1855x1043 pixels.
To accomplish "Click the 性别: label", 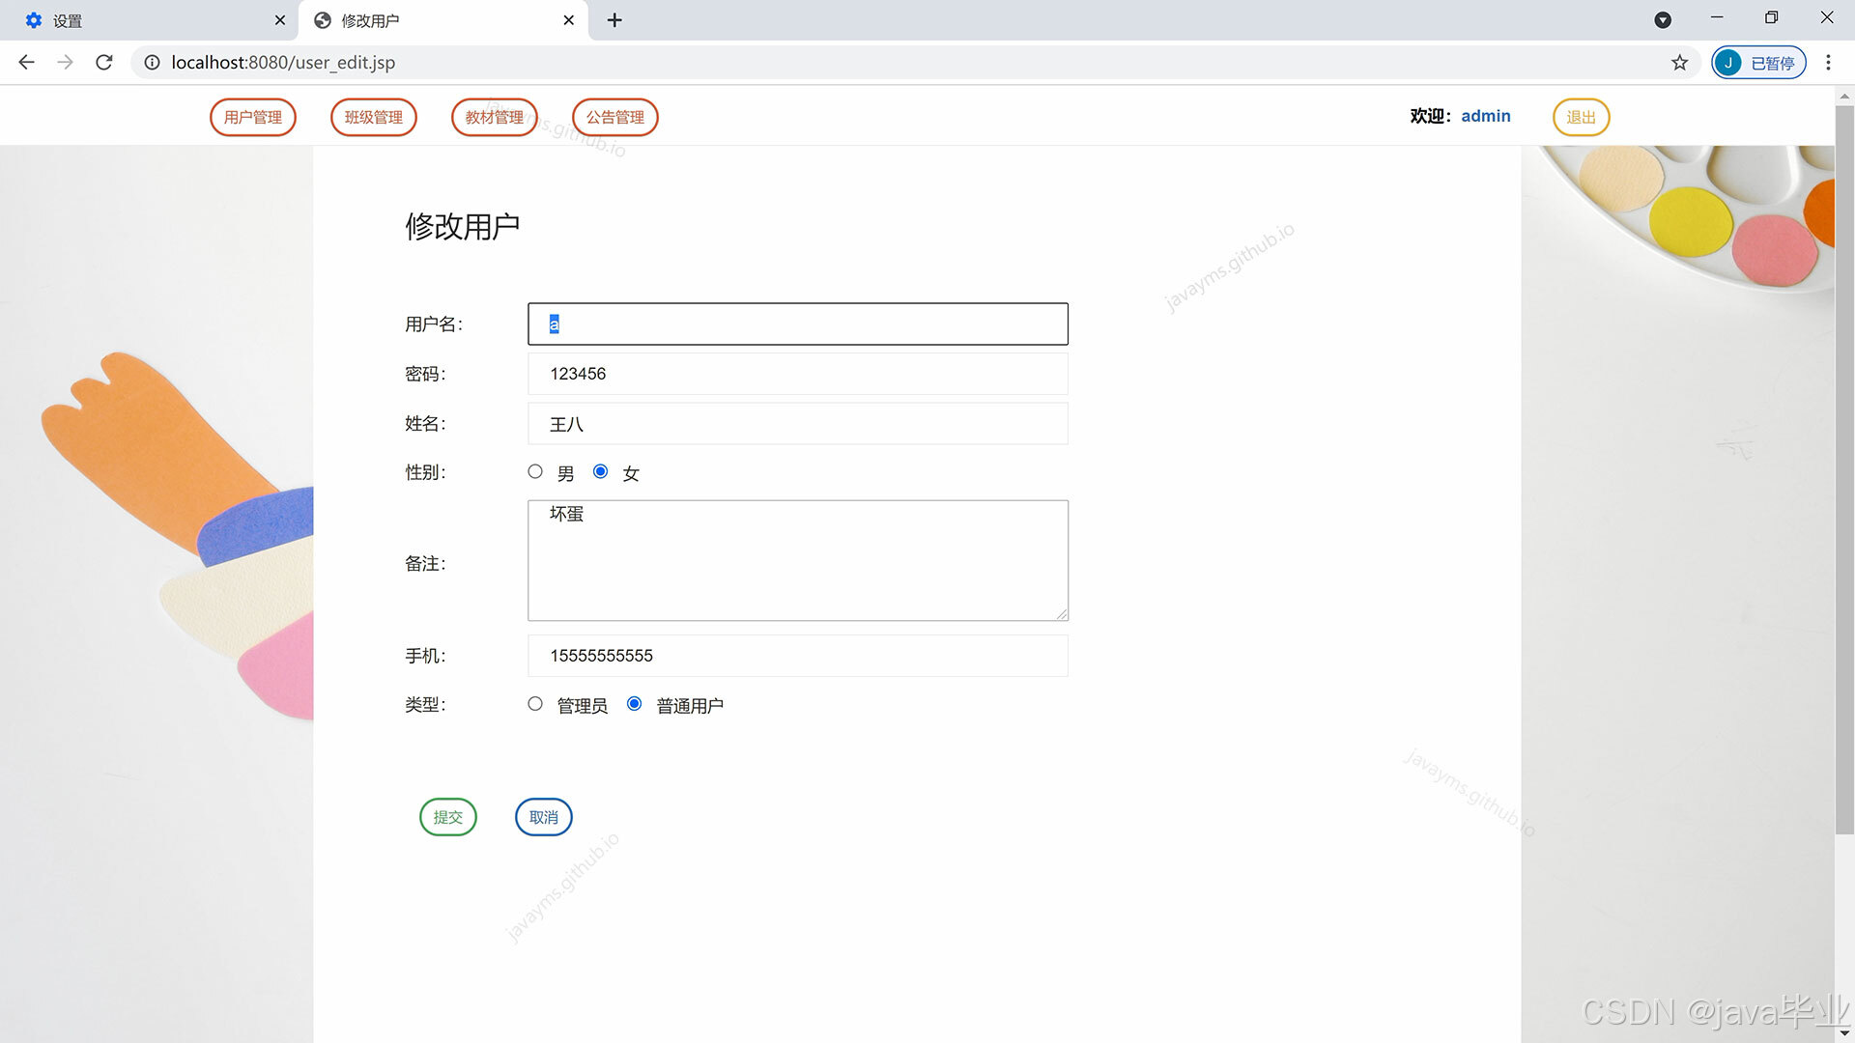I will [425, 472].
